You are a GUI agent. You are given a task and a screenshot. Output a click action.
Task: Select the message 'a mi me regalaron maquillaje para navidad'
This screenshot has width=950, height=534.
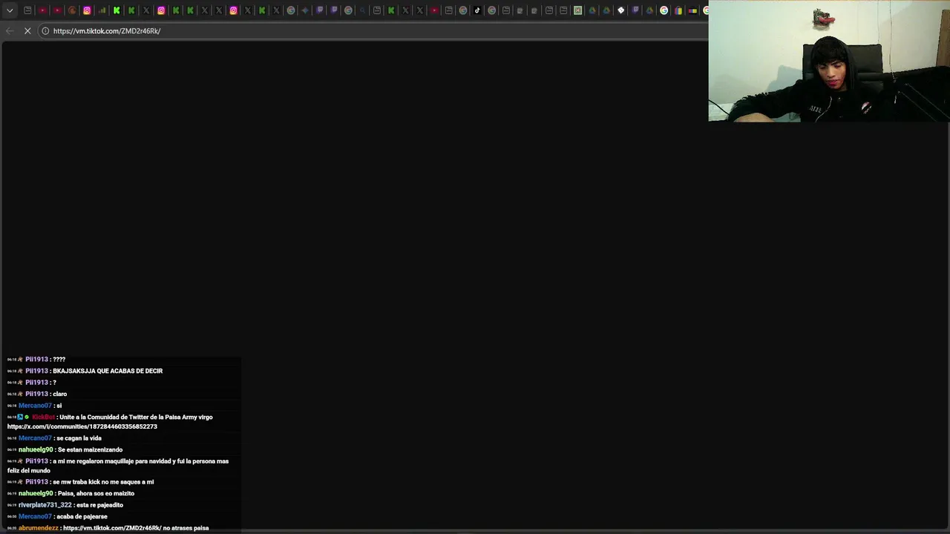click(118, 466)
